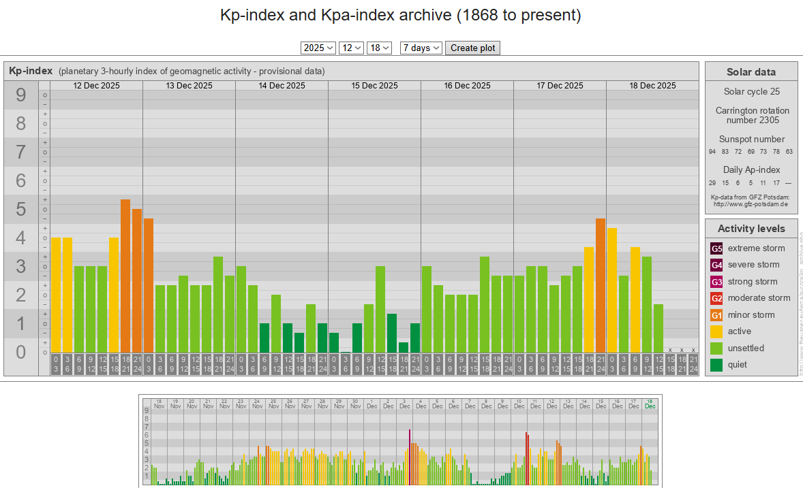Screen dimensions: 803x488
Task: Open the year 2025 dropdown
Action: (x=318, y=48)
